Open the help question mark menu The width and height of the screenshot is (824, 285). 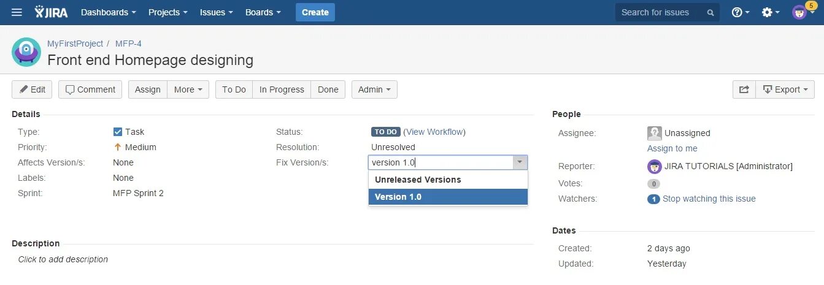740,12
